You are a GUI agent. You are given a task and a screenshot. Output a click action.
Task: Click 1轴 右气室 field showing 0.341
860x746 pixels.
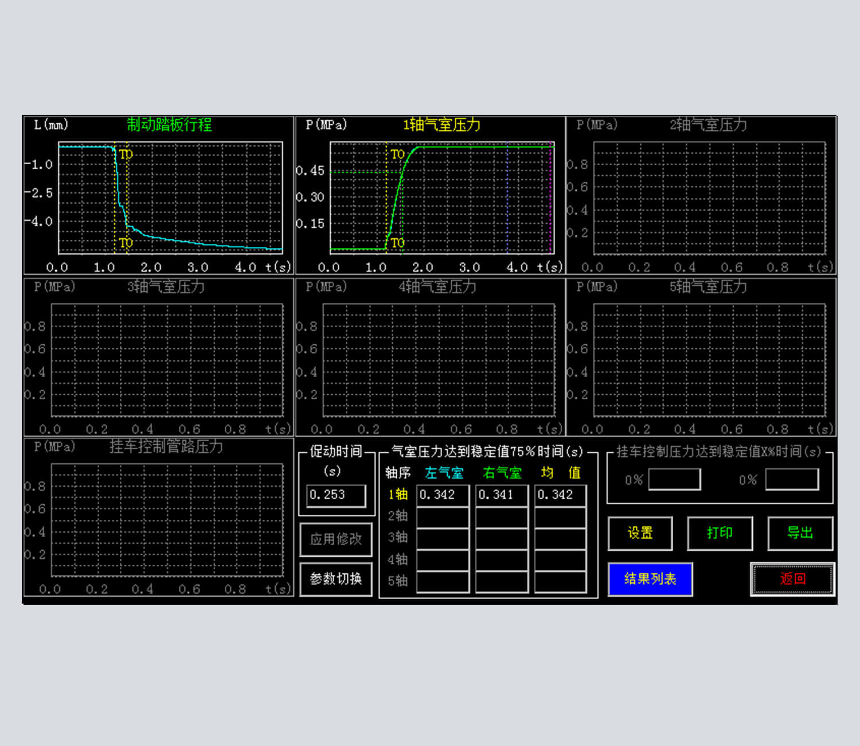click(501, 495)
